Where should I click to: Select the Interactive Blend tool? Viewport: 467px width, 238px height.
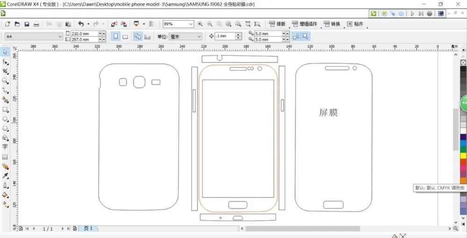click(5, 166)
